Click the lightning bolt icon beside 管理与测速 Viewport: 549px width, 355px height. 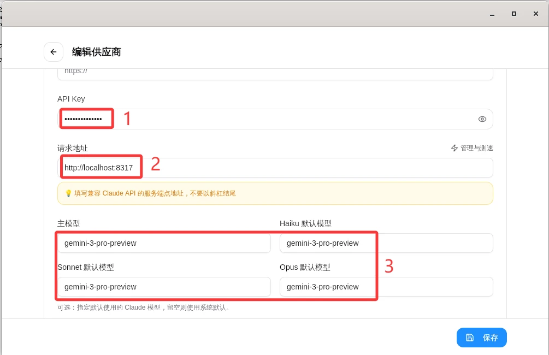coord(454,148)
